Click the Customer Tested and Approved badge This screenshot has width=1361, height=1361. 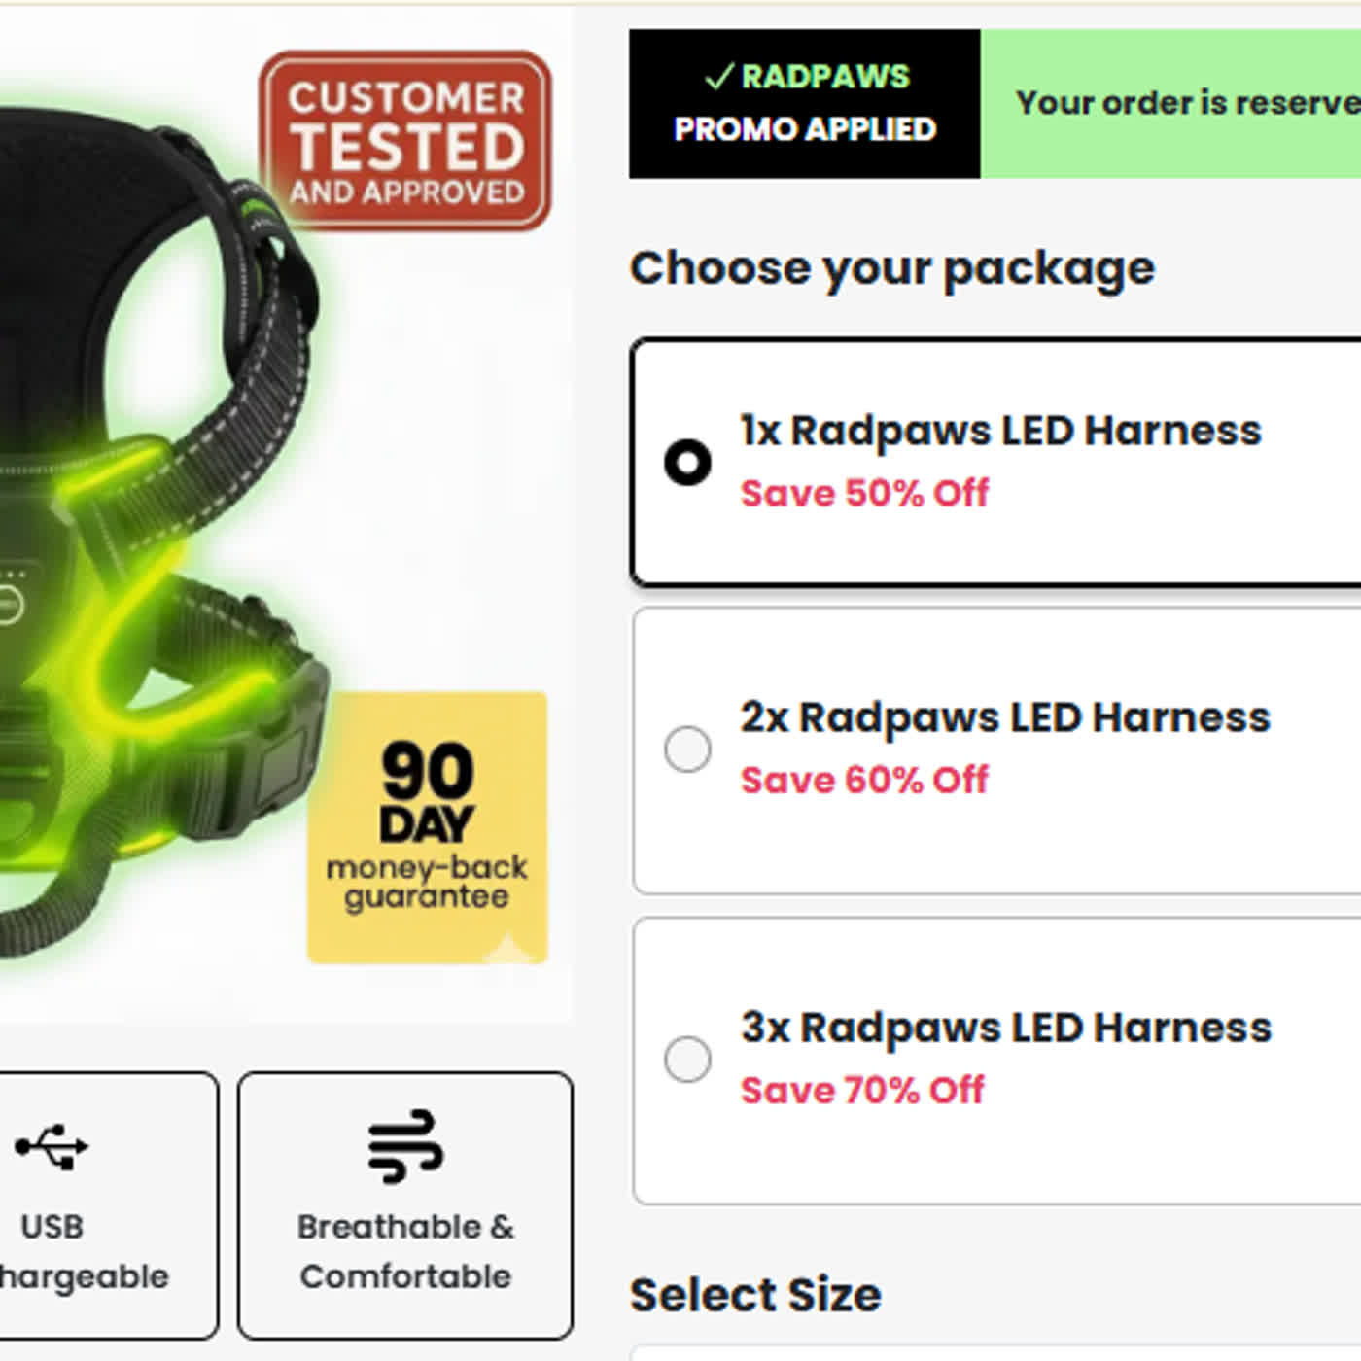pos(405,142)
